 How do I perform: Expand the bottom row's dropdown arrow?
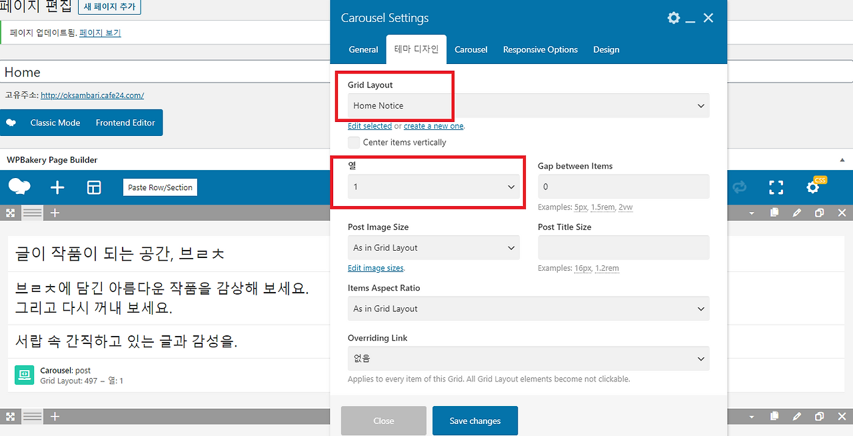coord(752,417)
